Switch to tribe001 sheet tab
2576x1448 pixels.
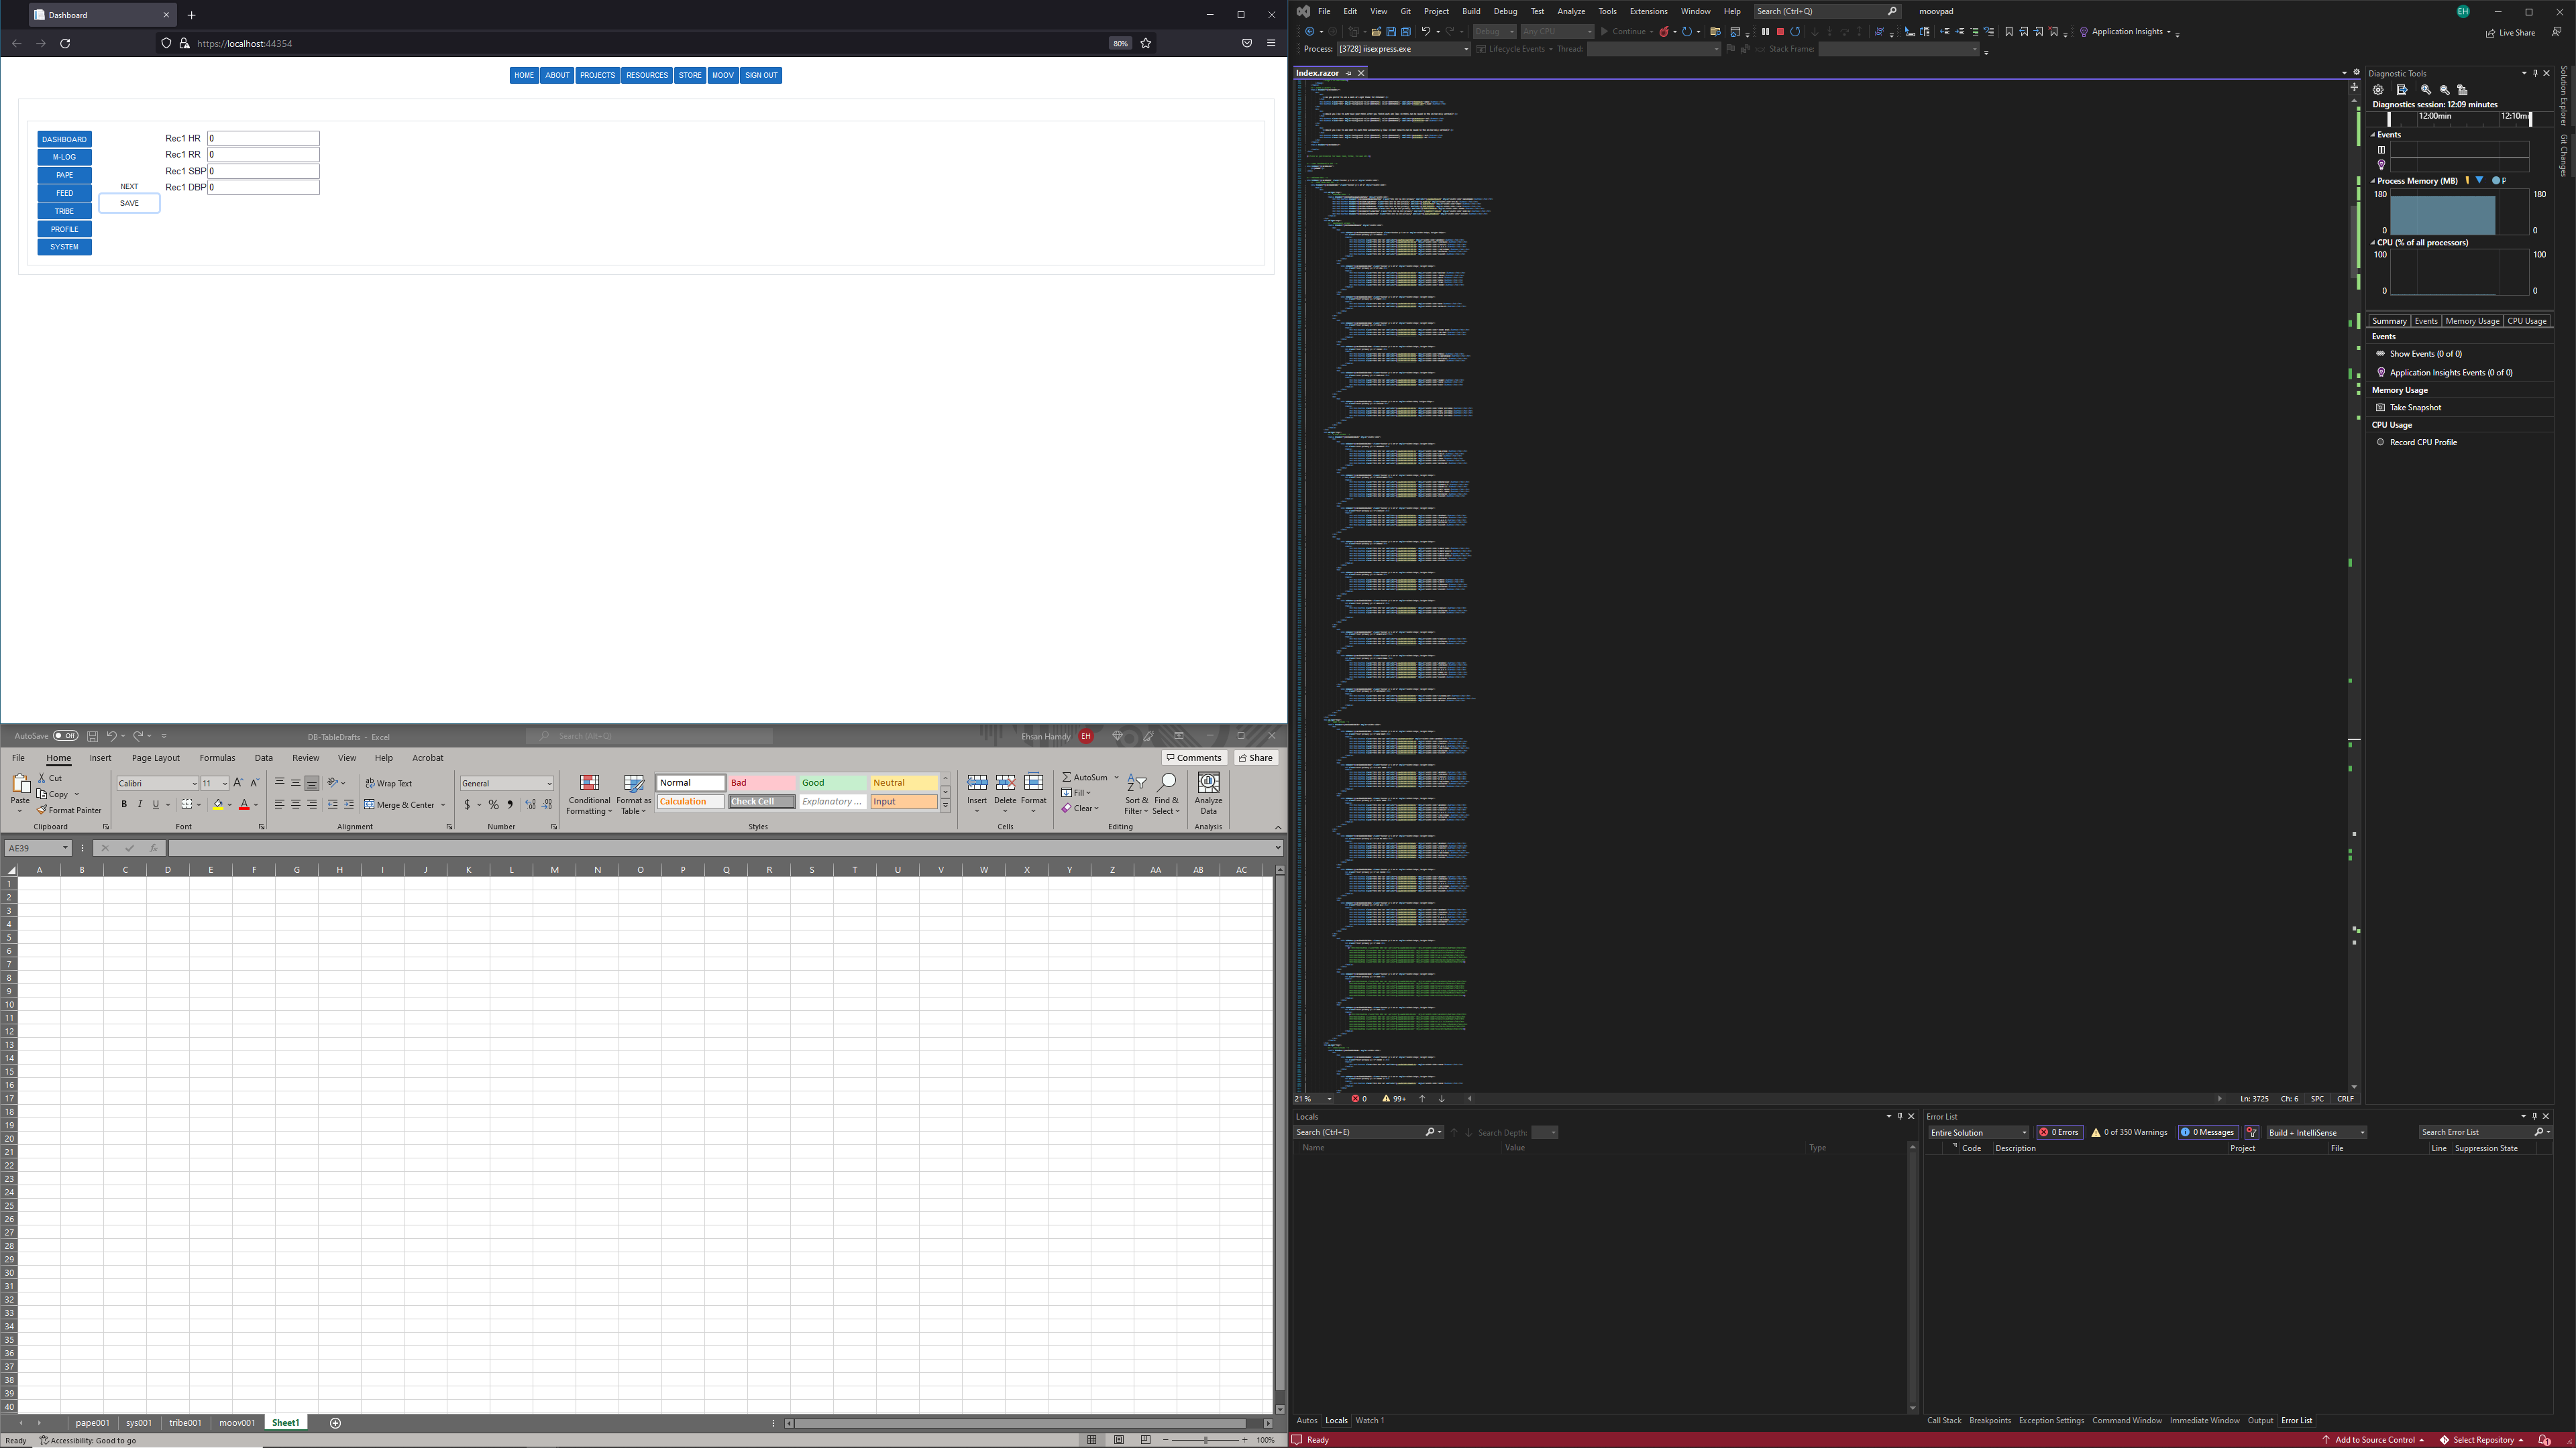[185, 1423]
